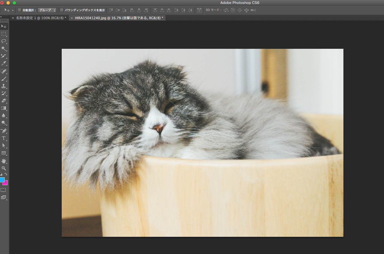Pick the Eyedropper tool
Image resolution: width=384 pixels, height=254 pixels.
4,63
